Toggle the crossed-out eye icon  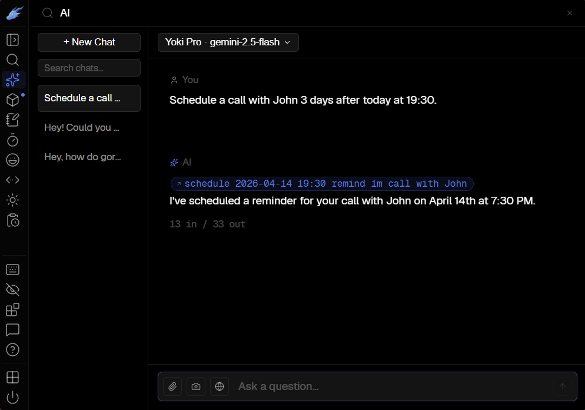click(13, 289)
